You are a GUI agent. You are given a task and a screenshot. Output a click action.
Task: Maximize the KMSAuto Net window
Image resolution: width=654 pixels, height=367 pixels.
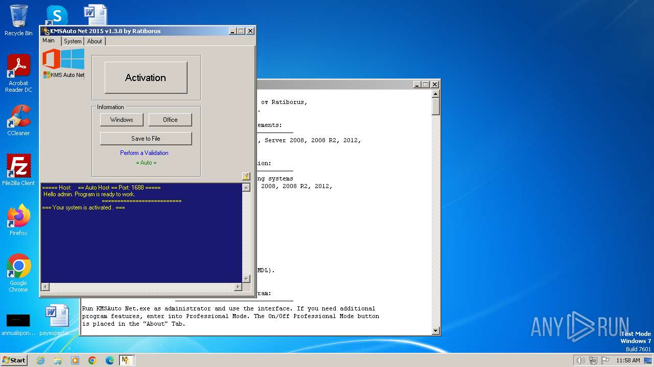click(241, 31)
